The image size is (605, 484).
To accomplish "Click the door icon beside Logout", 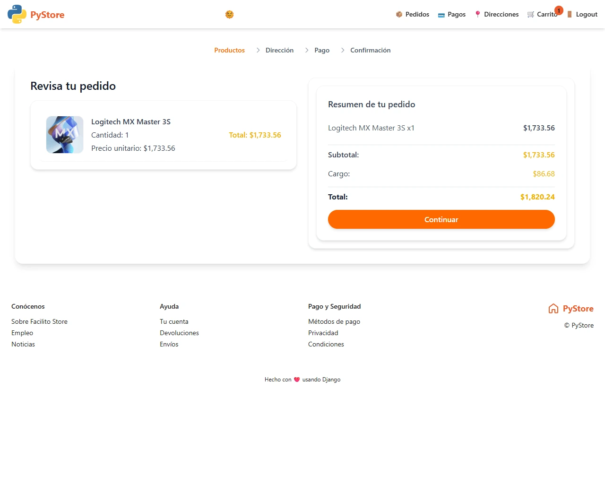I will [x=570, y=15].
